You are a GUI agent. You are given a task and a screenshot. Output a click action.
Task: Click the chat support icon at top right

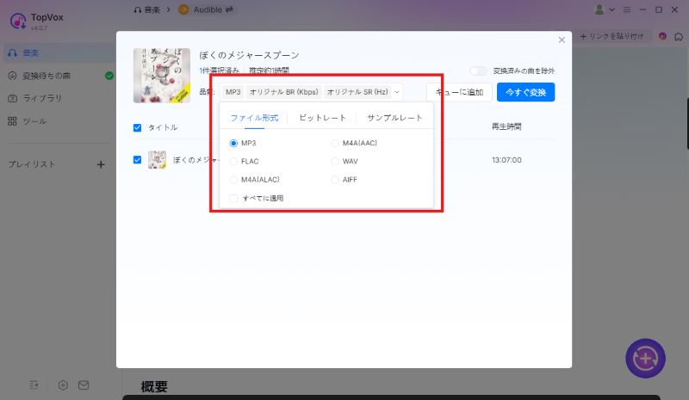tap(679, 36)
